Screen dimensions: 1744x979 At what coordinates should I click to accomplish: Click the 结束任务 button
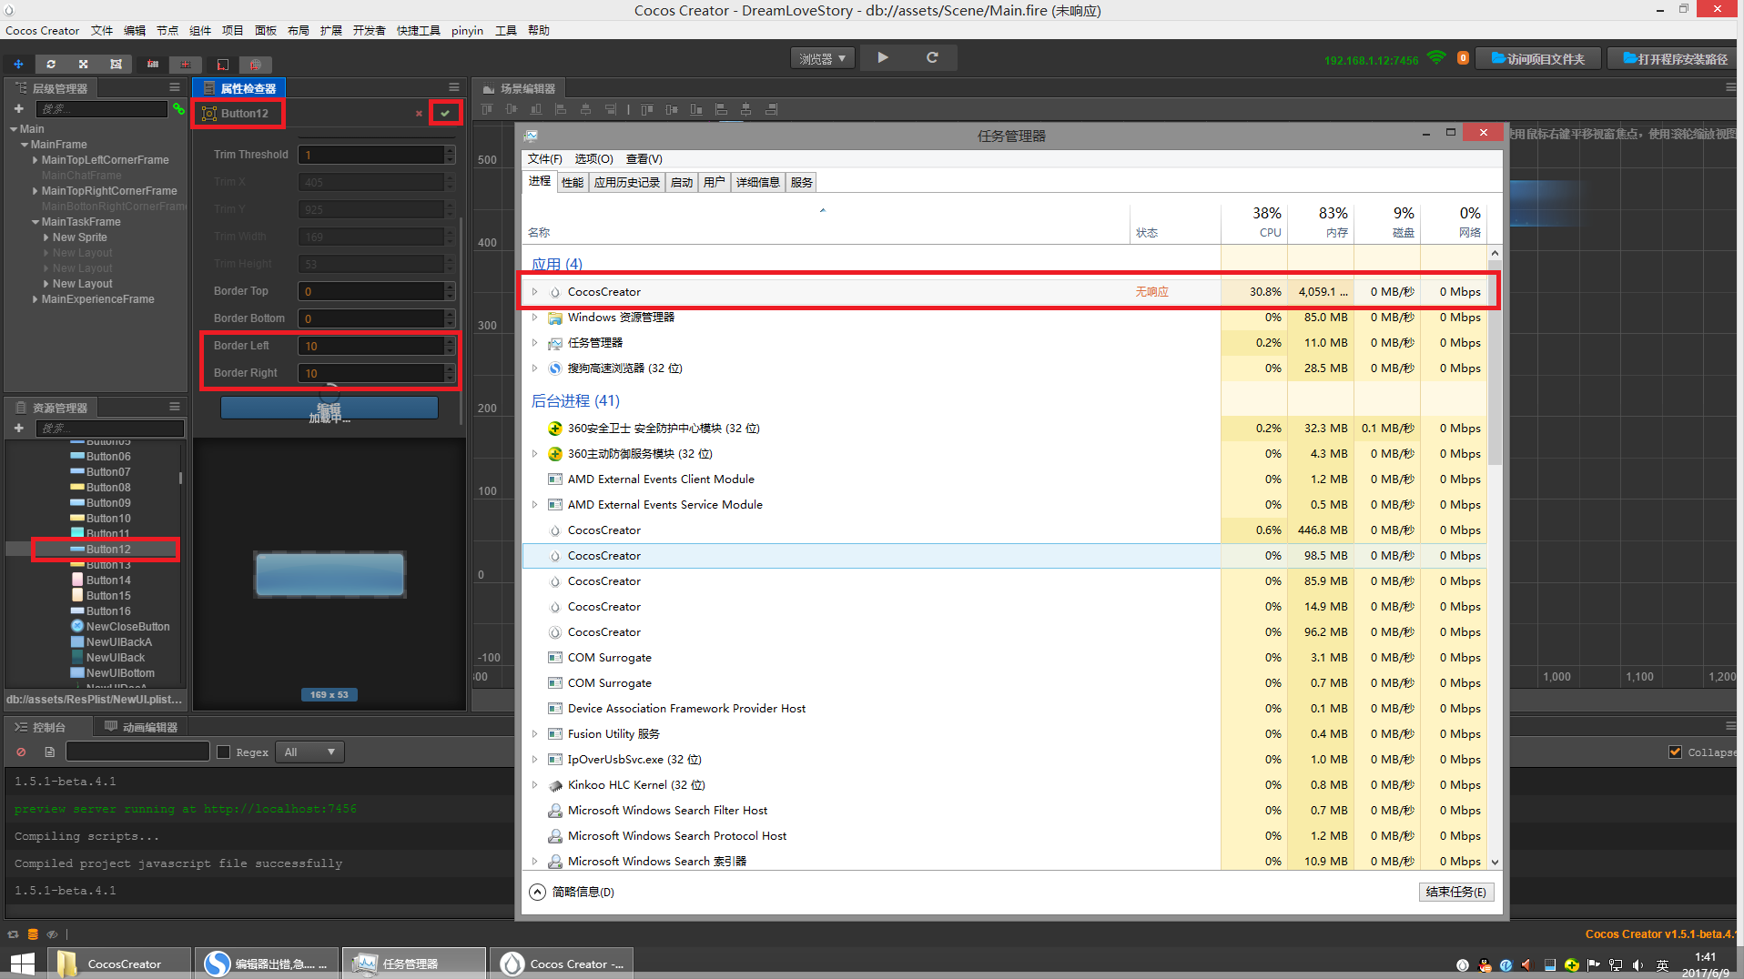[x=1456, y=892]
